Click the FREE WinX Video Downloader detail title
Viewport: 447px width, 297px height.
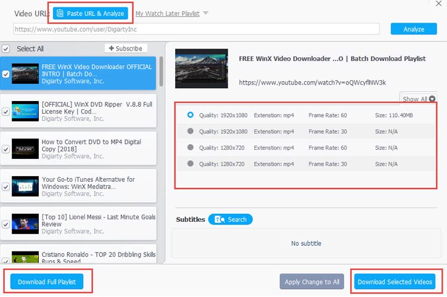332,59
